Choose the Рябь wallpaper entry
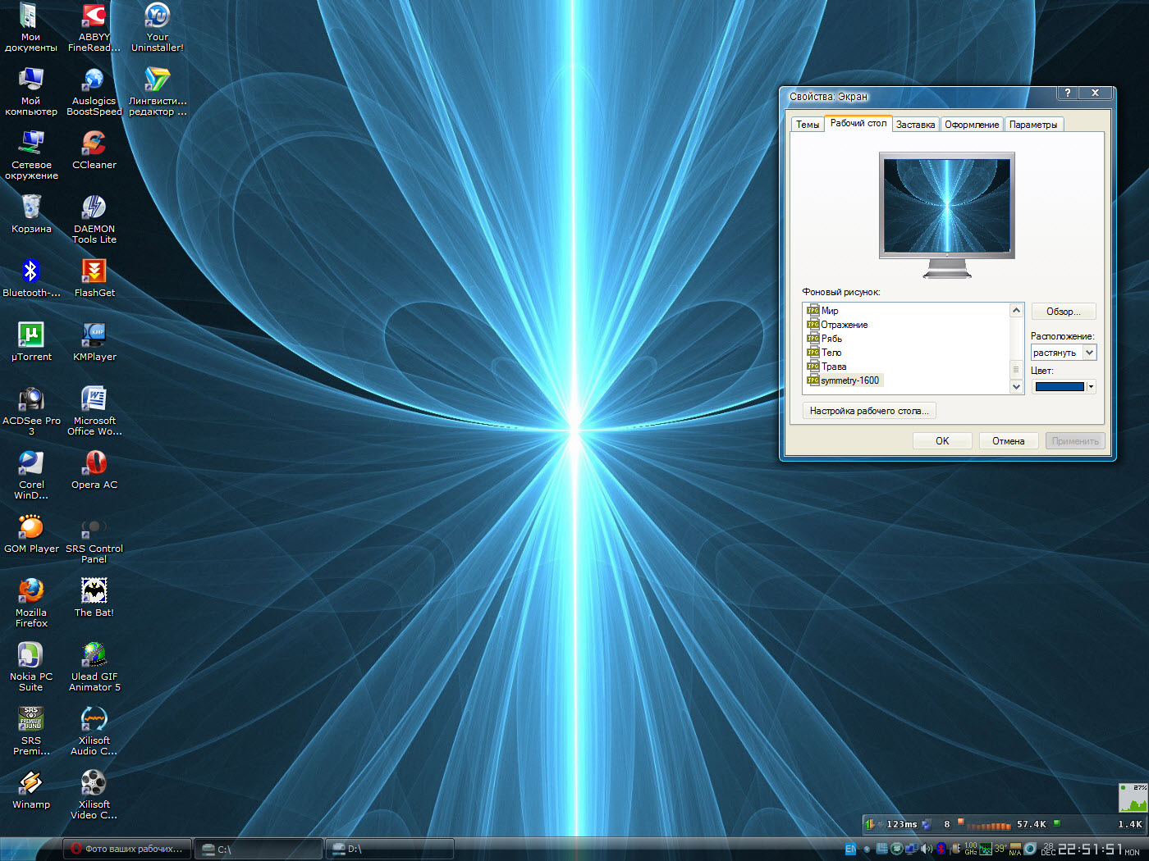This screenshot has height=861, width=1149. 824,339
